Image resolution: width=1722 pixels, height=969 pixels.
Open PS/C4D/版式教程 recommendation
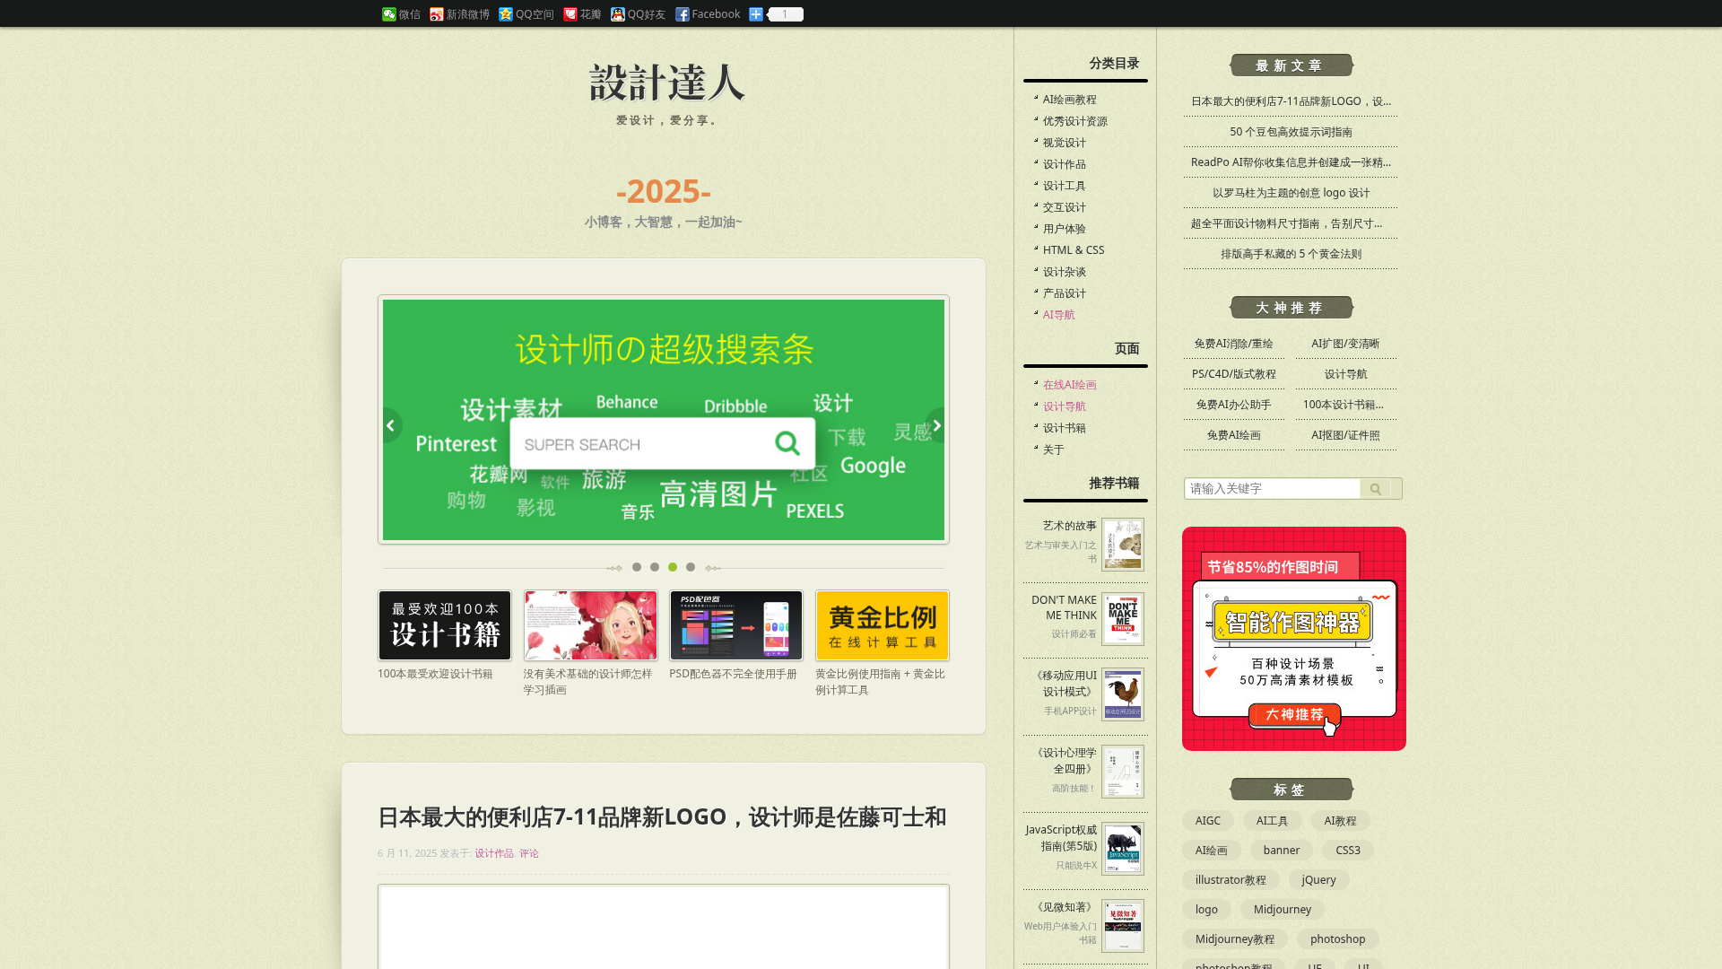coord(1233,374)
